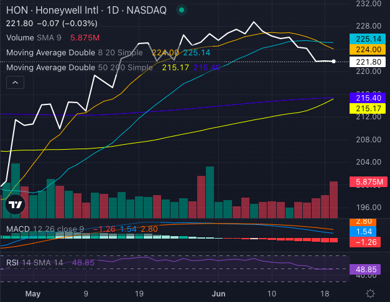390x302 pixels.
Task: Click the 18 date axis label
Action: 325,294
